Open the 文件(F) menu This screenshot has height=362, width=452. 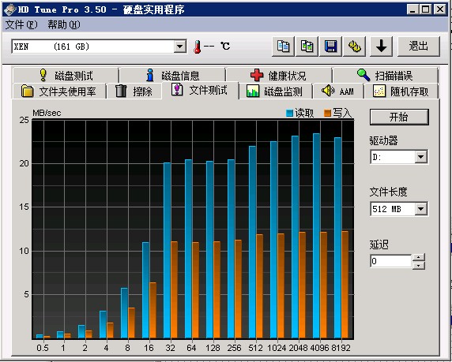point(21,24)
